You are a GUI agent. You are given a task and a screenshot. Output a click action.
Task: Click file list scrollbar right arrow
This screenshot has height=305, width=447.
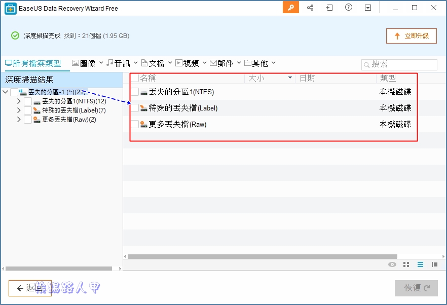tap(443, 256)
